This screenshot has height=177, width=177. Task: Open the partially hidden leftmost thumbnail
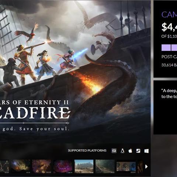(x=4, y=166)
